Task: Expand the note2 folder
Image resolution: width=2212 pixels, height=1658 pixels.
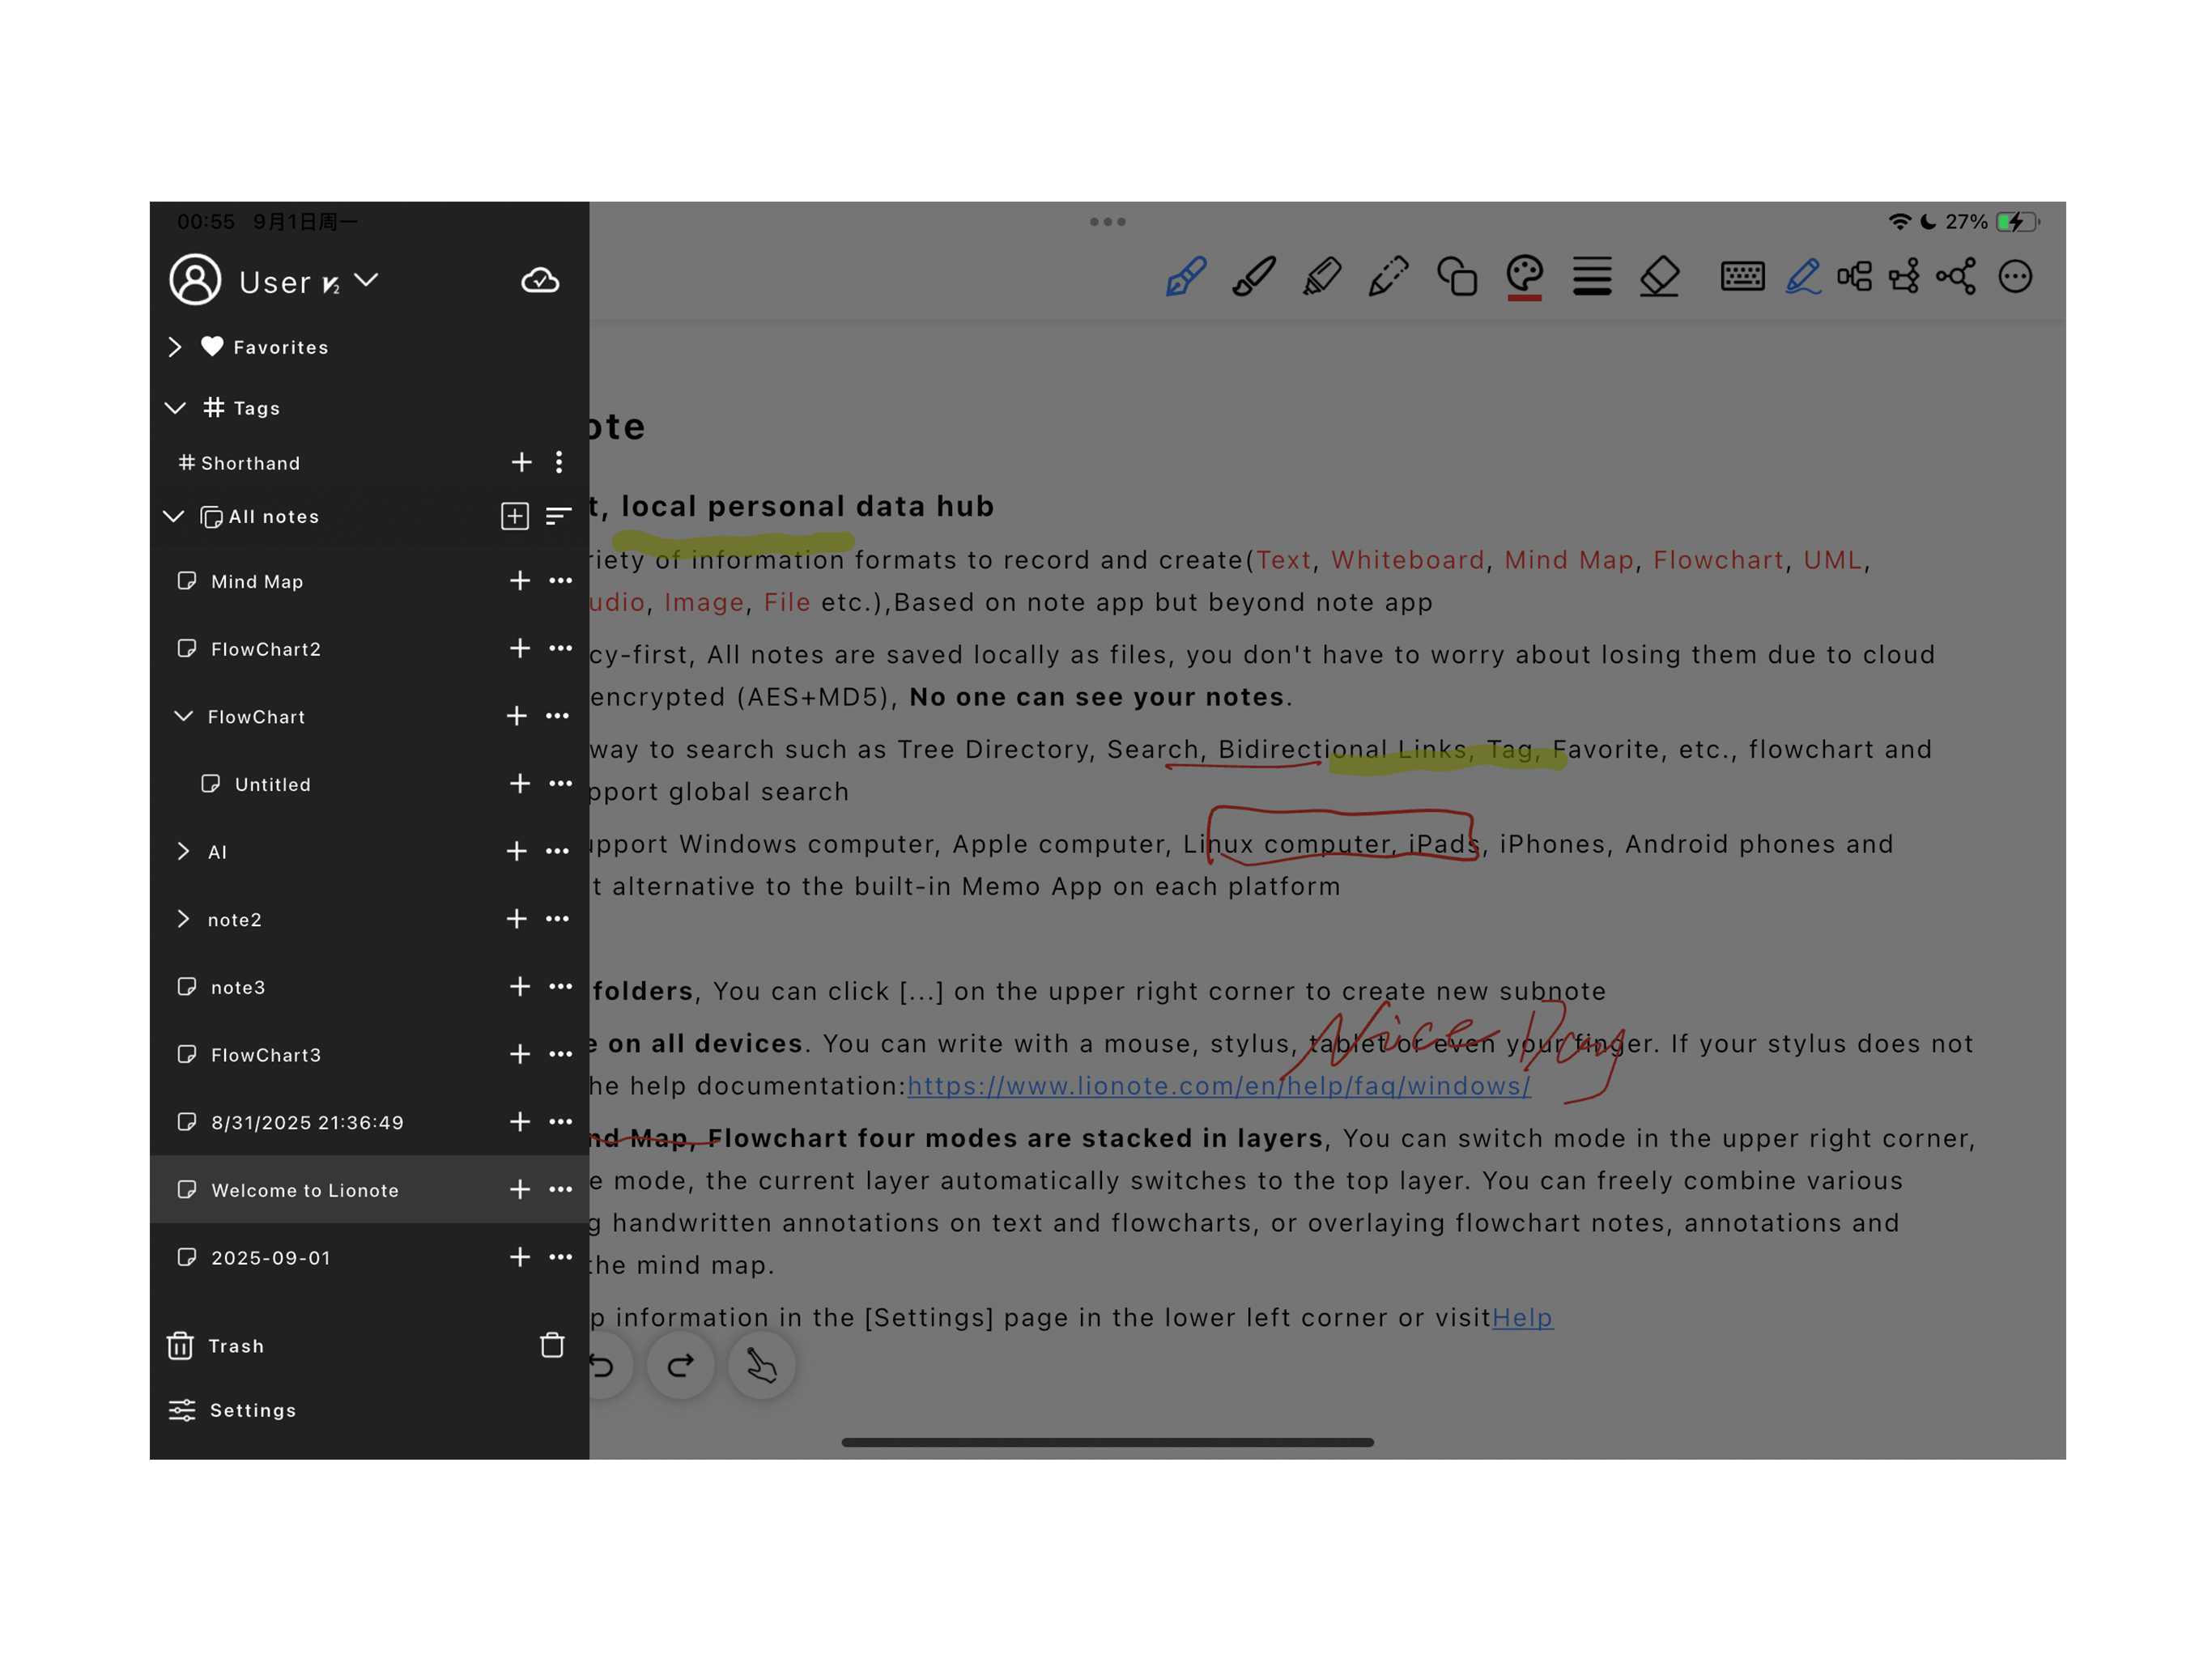Action: [183, 919]
